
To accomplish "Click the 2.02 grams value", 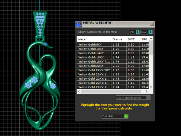I will 116,66.
